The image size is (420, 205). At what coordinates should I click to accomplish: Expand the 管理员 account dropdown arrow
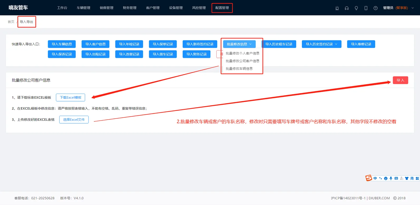tap(413, 8)
